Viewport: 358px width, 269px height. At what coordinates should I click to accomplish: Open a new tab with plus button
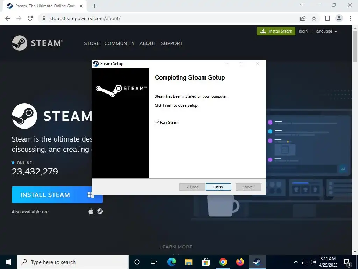click(x=94, y=6)
